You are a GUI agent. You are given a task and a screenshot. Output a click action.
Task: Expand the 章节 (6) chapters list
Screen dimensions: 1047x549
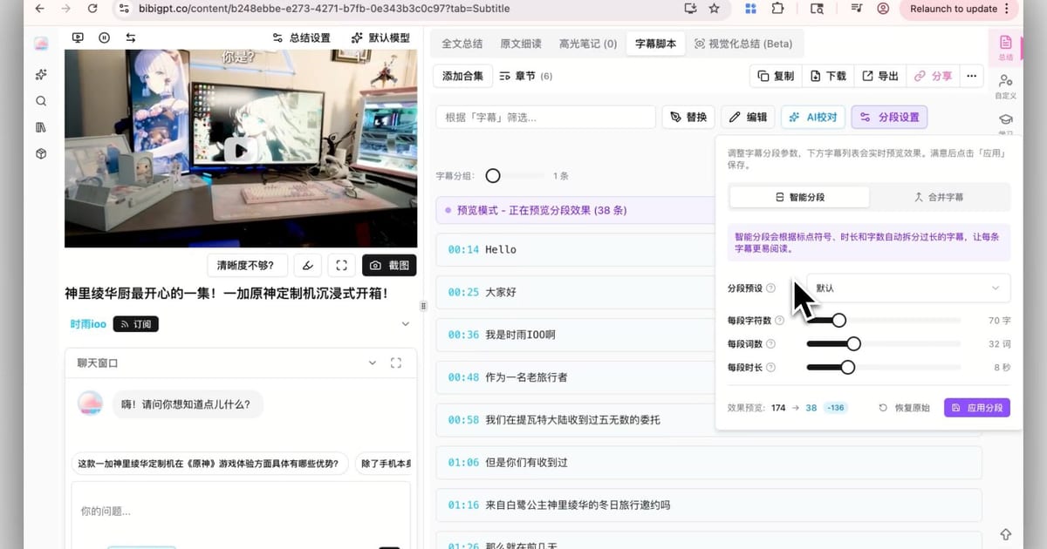(526, 76)
